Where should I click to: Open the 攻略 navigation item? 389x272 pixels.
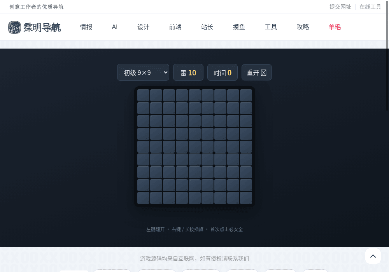(x=303, y=27)
